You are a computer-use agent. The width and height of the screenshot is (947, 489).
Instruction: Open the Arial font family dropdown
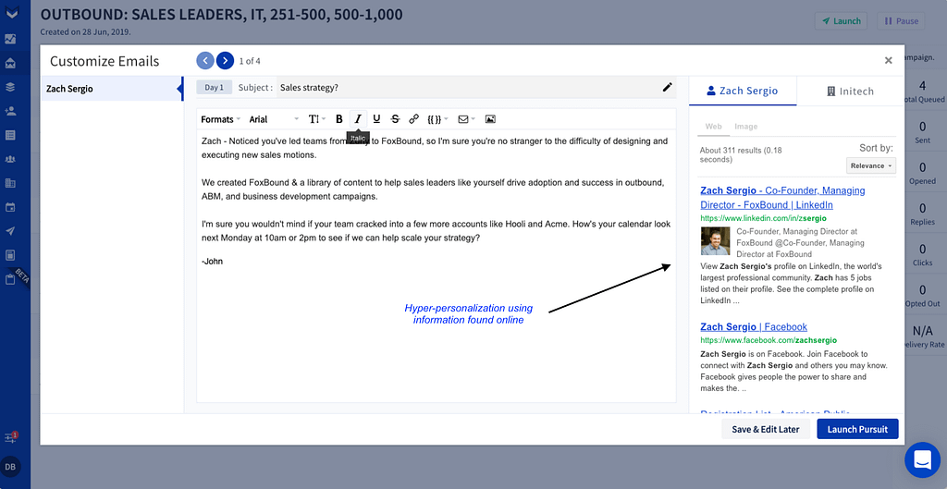click(274, 119)
